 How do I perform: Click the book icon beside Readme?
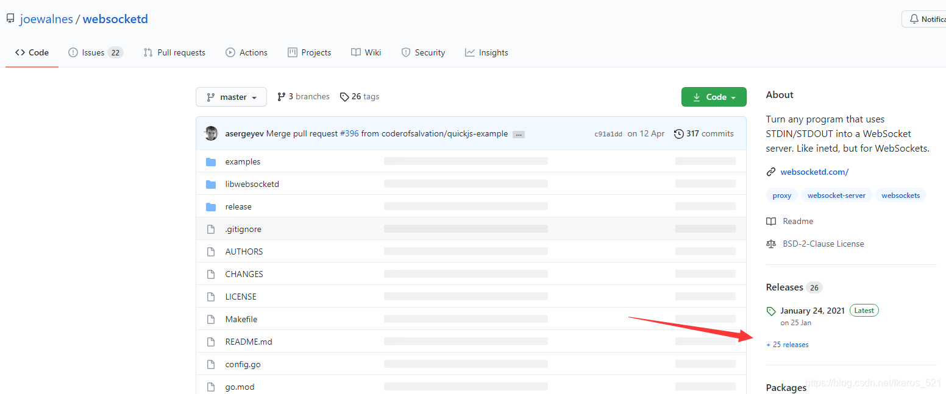[x=771, y=221]
